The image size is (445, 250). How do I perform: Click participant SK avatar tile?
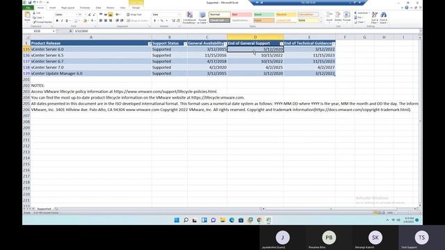pyautogui.click(x=375, y=237)
